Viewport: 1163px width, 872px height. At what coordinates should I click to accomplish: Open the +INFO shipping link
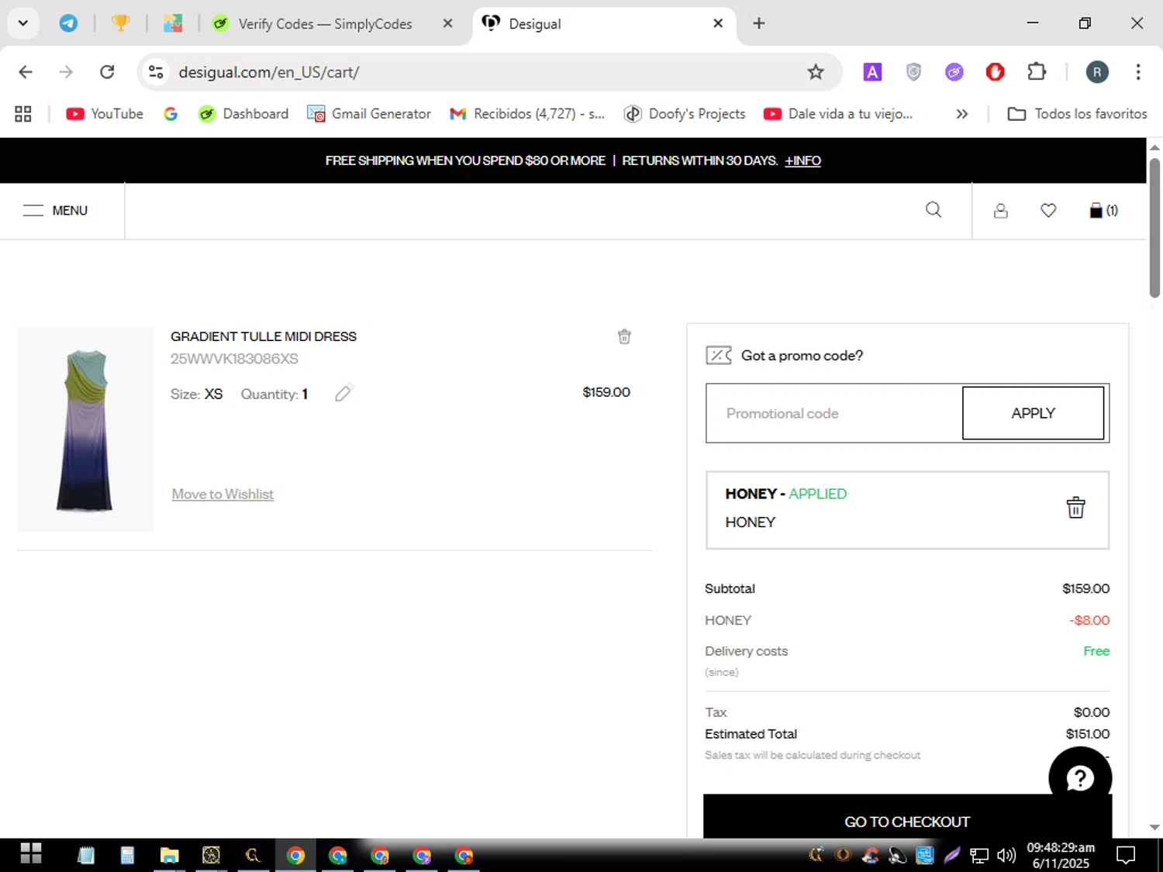click(x=802, y=160)
